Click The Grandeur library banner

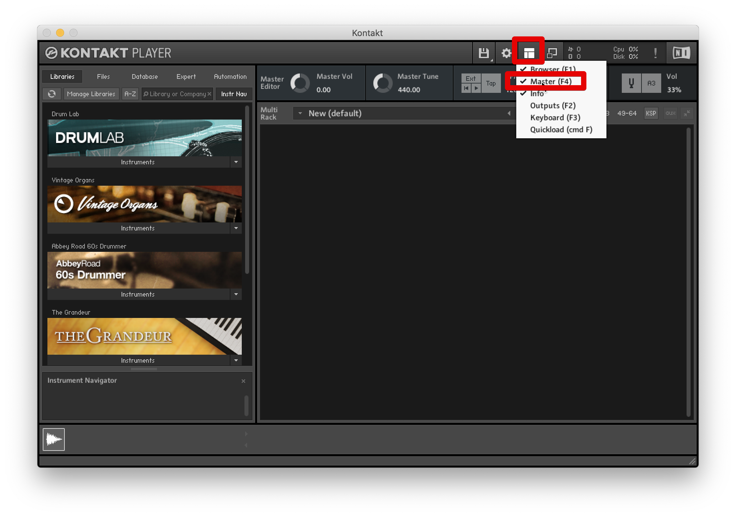pos(145,336)
